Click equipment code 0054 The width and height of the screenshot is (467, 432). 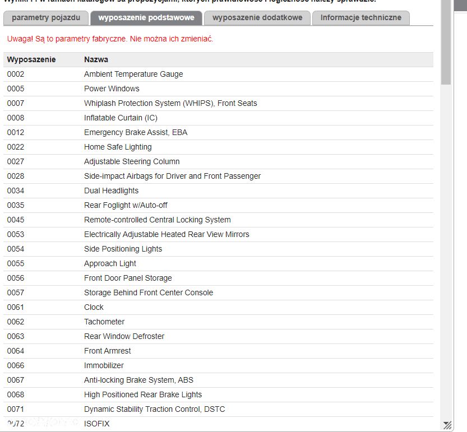click(x=16, y=249)
